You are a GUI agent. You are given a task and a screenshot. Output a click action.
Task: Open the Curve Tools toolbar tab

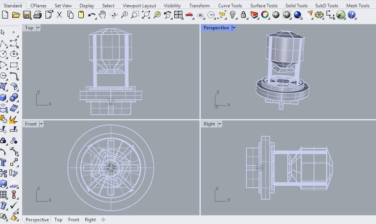230,5
